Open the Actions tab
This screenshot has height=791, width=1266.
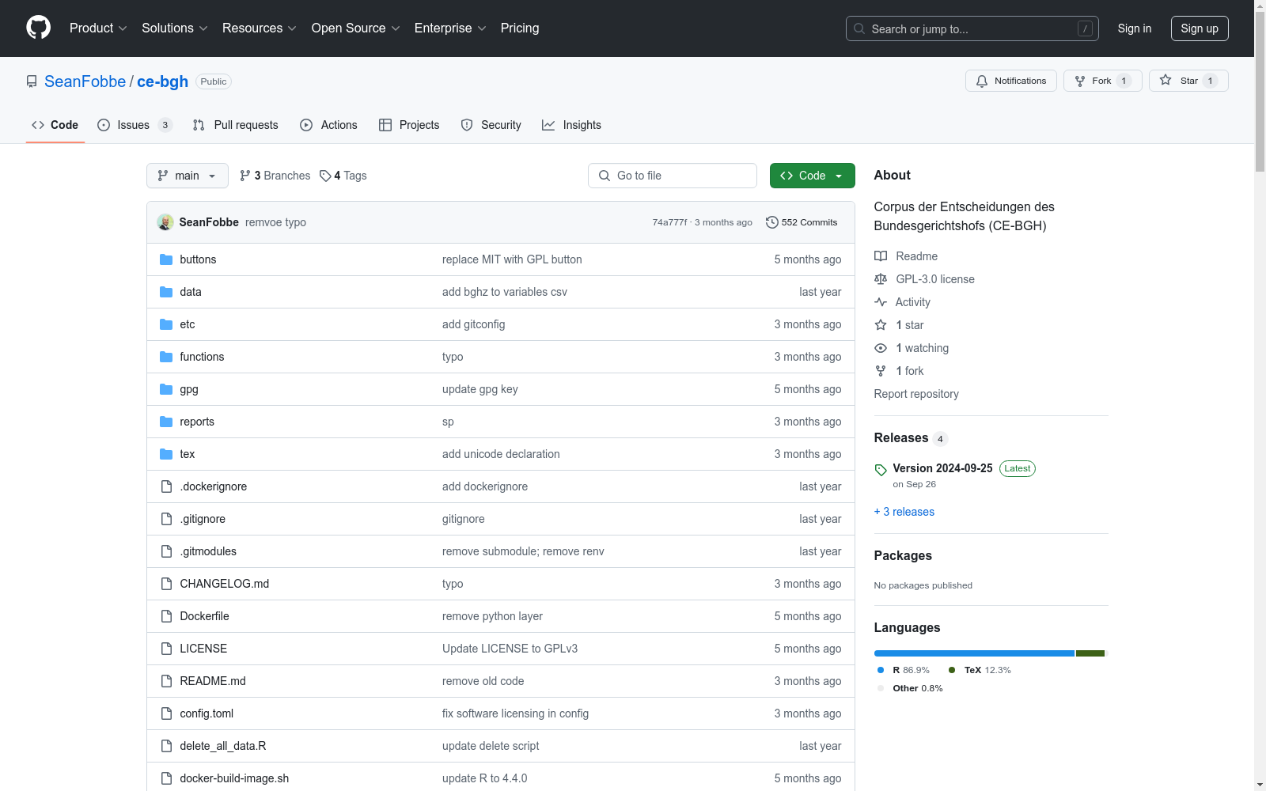coord(329,125)
